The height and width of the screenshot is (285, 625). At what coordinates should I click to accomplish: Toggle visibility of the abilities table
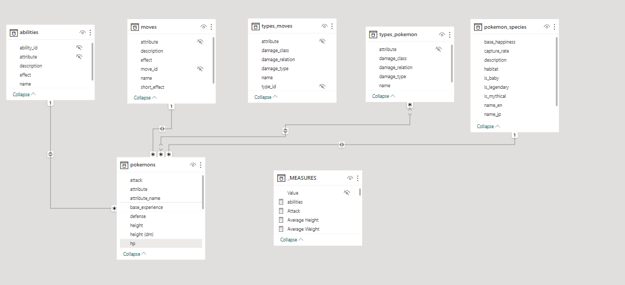coord(82,32)
